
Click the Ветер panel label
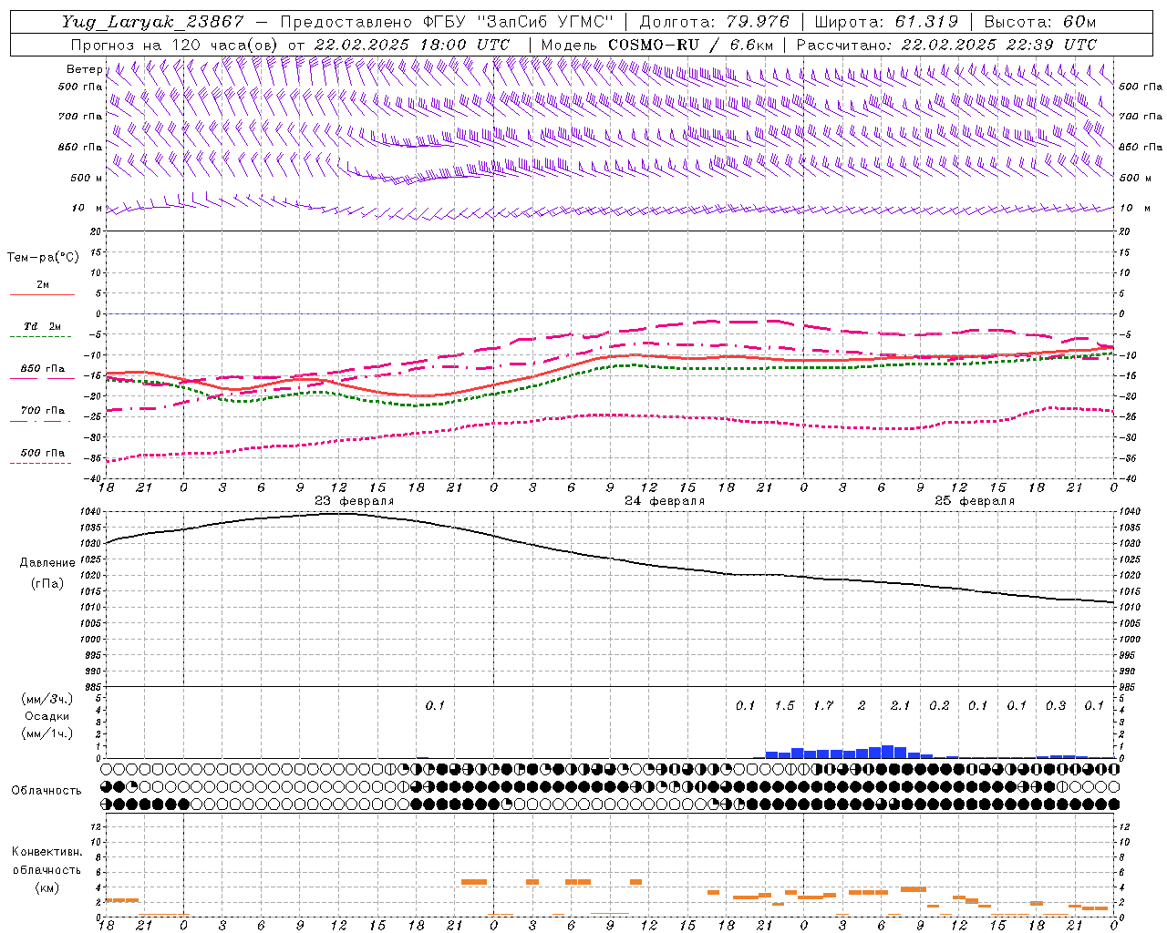coord(84,69)
